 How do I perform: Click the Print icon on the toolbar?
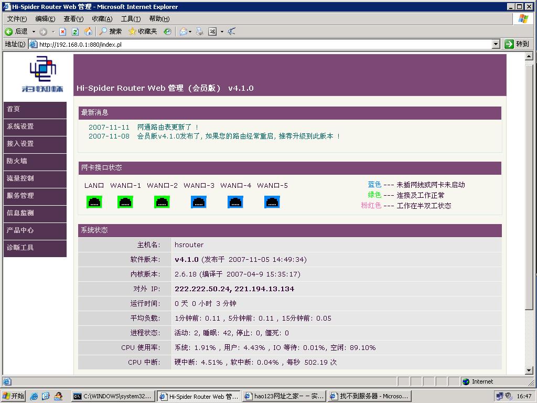[200, 31]
